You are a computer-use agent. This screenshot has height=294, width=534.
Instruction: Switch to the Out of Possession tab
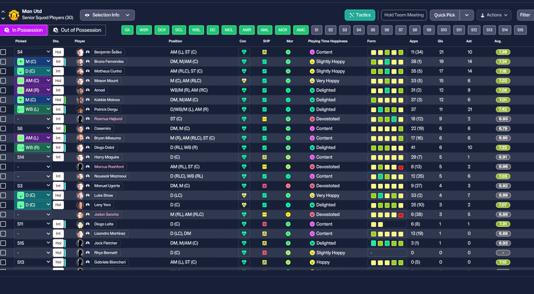(x=77, y=30)
